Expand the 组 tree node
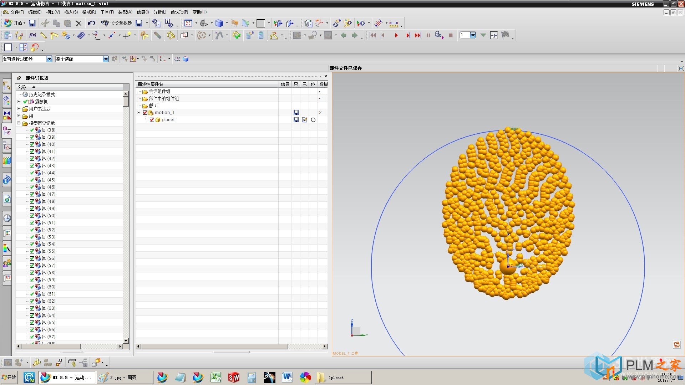Viewport: 685px width, 385px height. pos(19,116)
